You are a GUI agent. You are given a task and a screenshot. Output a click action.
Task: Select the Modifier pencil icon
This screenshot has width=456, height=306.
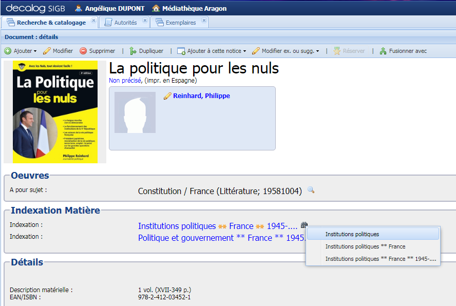coord(48,51)
